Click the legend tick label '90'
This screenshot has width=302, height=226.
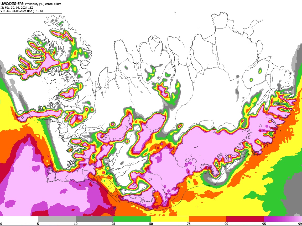coord(226,224)
